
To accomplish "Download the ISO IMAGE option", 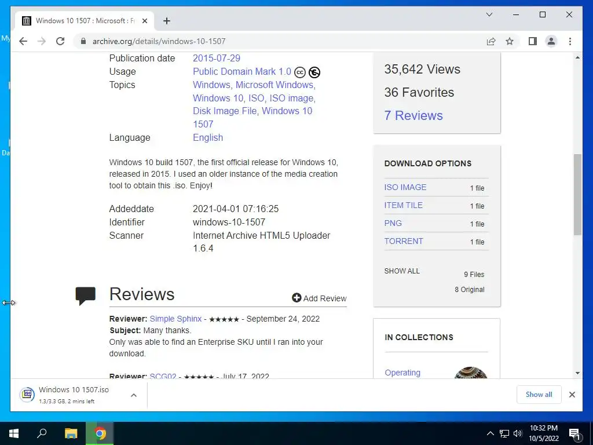I will [x=405, y=187].
